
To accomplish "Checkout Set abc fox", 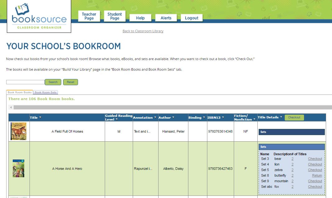I will 315,187.
